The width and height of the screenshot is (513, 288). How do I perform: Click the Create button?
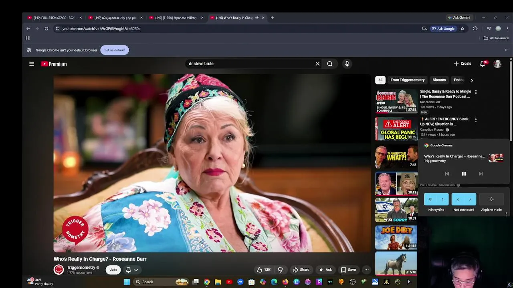click(463, 64)
